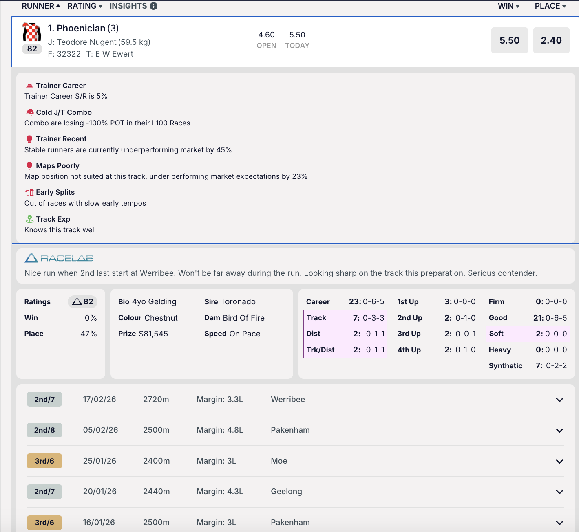Screen dimensions: 579x532
Task: Expand the 16/01/26 Pakenham run details
Action: (x=559, y=523)
